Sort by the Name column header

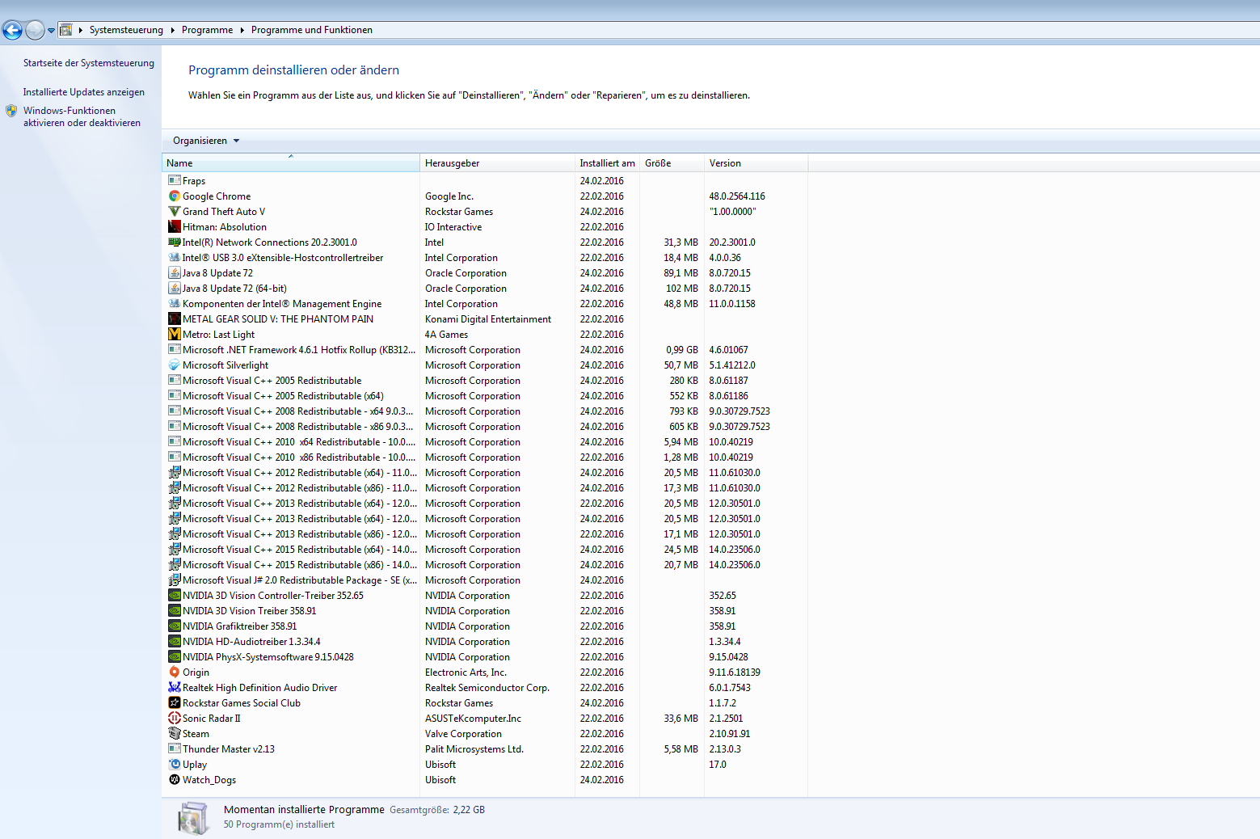tap(291, 163)
